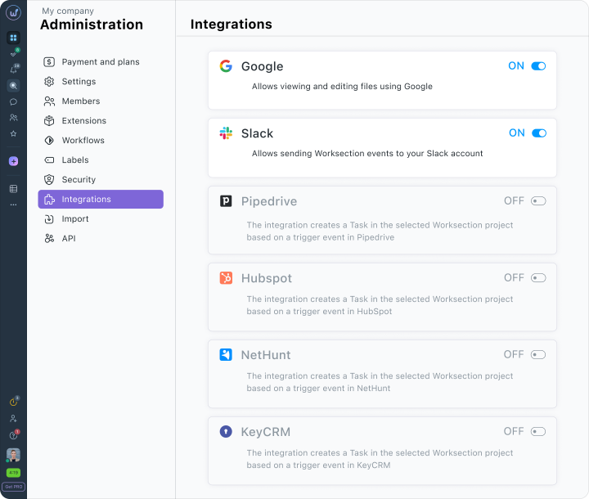Open the chat bubble icon
The height and width of the screenshot is (499, 589).
pos(14,101)
